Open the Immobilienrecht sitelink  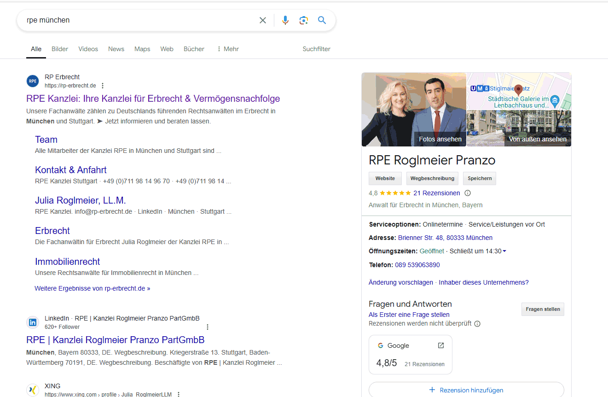(68, 262)
